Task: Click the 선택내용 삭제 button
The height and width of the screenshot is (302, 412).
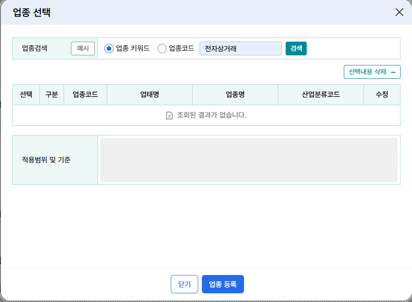Action: coord(372,72)
